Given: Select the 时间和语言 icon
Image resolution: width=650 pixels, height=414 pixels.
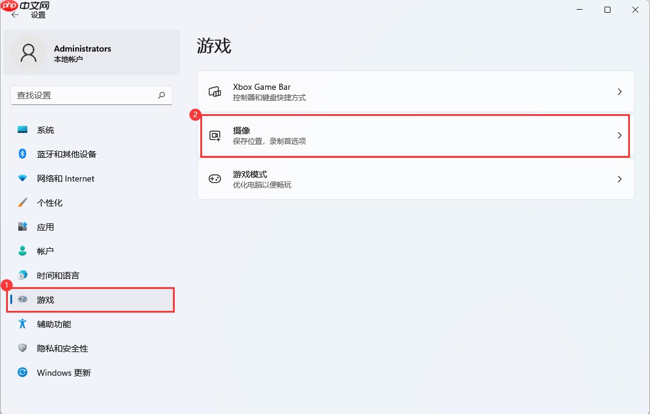Looking at the screenshot, I should (22, 275).
